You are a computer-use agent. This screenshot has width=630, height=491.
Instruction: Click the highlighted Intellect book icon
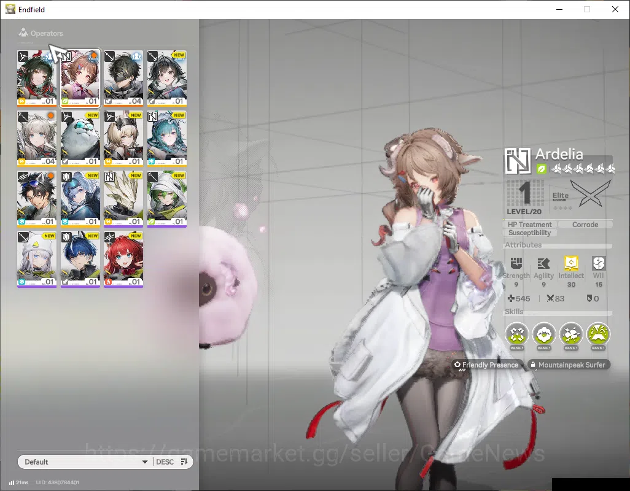pos(571,263)
